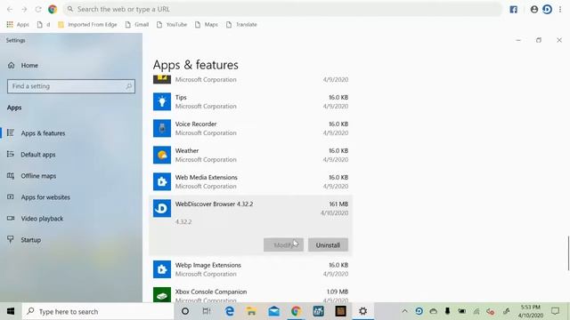570x320 pixels.
Task: Select Web Media Extensions entry
Action: [x=250, y=181]
